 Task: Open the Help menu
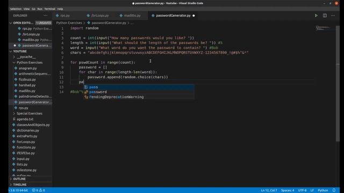60,9
